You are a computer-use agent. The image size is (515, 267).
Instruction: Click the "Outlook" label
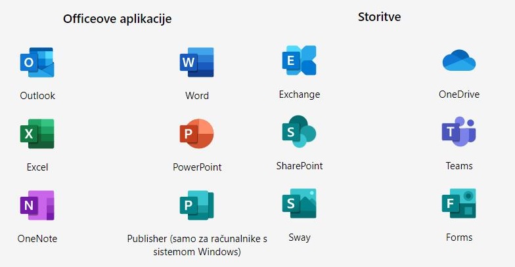[37, 96]
